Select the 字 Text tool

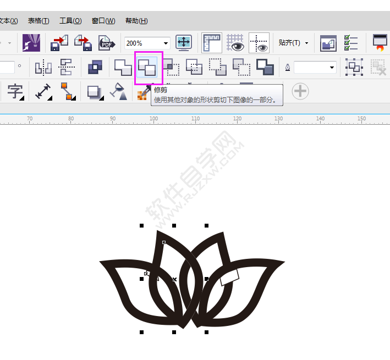coord(15,92)
